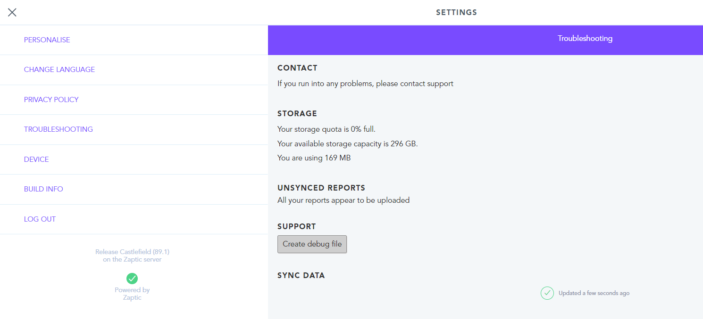Open the Personalise settings section

tap(134, 40)
